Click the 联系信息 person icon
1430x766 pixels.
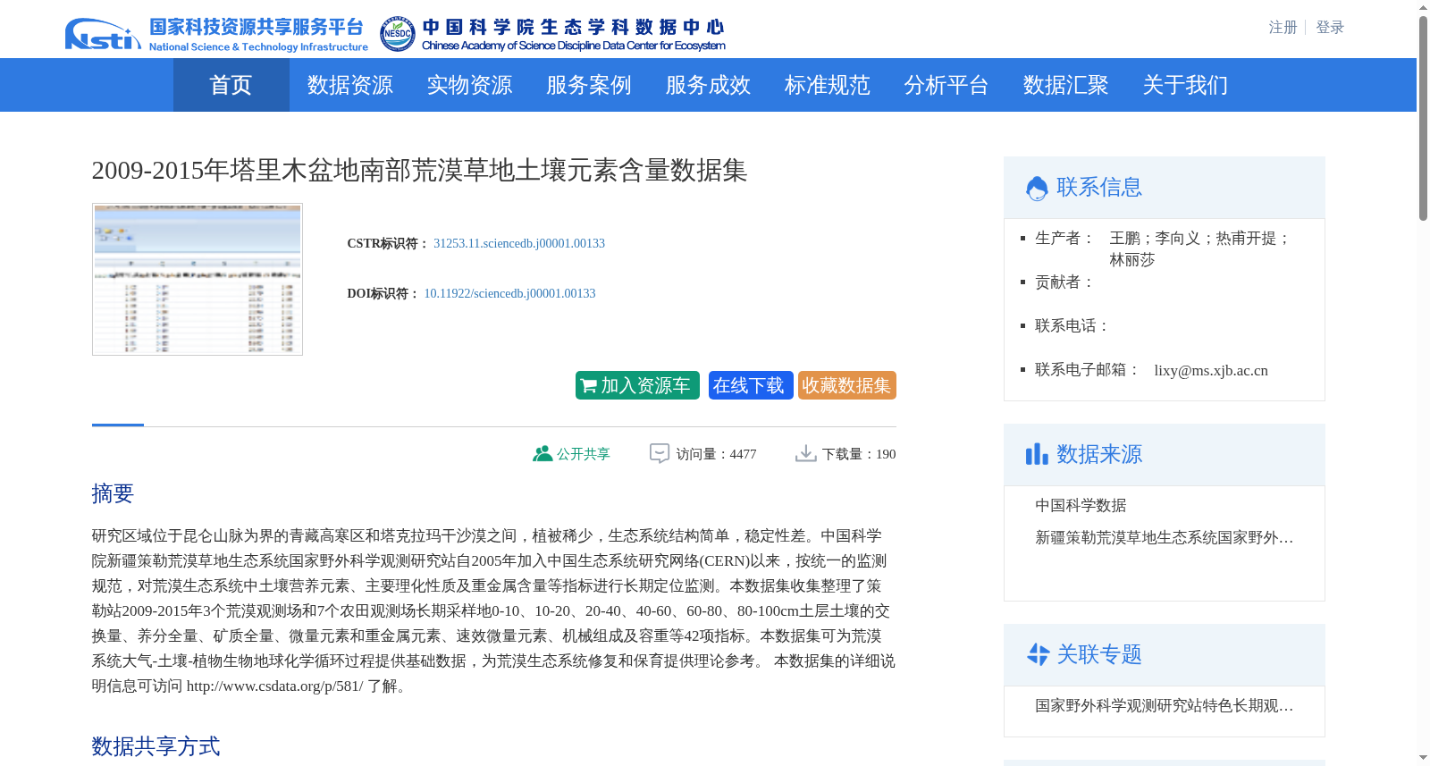click(x=1037, y=188)
